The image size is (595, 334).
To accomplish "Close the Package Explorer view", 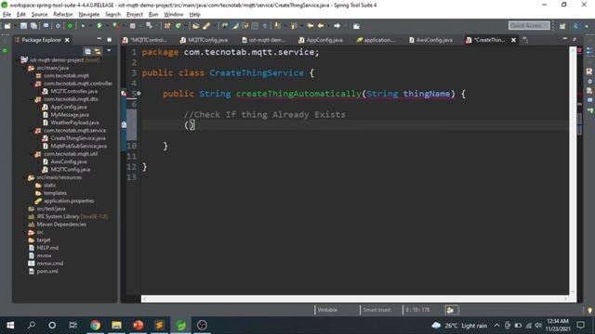I will point(67,40).
